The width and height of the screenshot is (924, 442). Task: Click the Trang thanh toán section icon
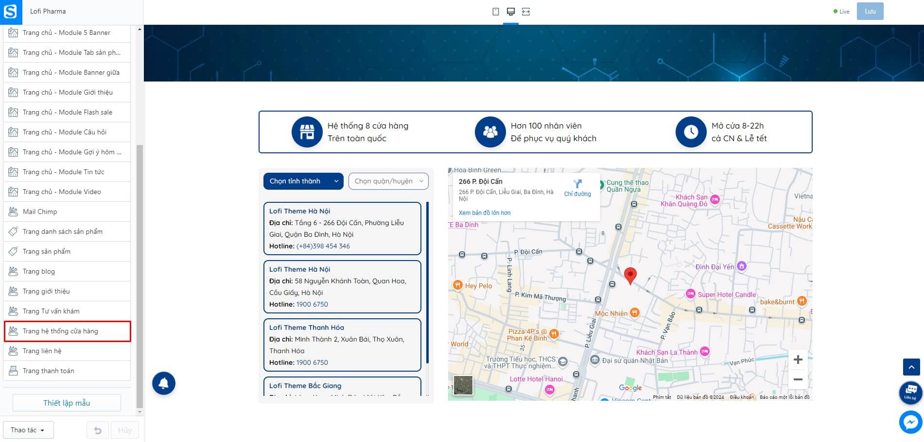[x=13, y=371]
